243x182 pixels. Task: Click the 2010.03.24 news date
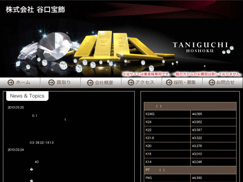(x=16, y=150)
